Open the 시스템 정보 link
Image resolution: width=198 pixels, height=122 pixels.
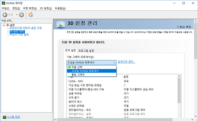pyautogui.click(x=13, y=117)
